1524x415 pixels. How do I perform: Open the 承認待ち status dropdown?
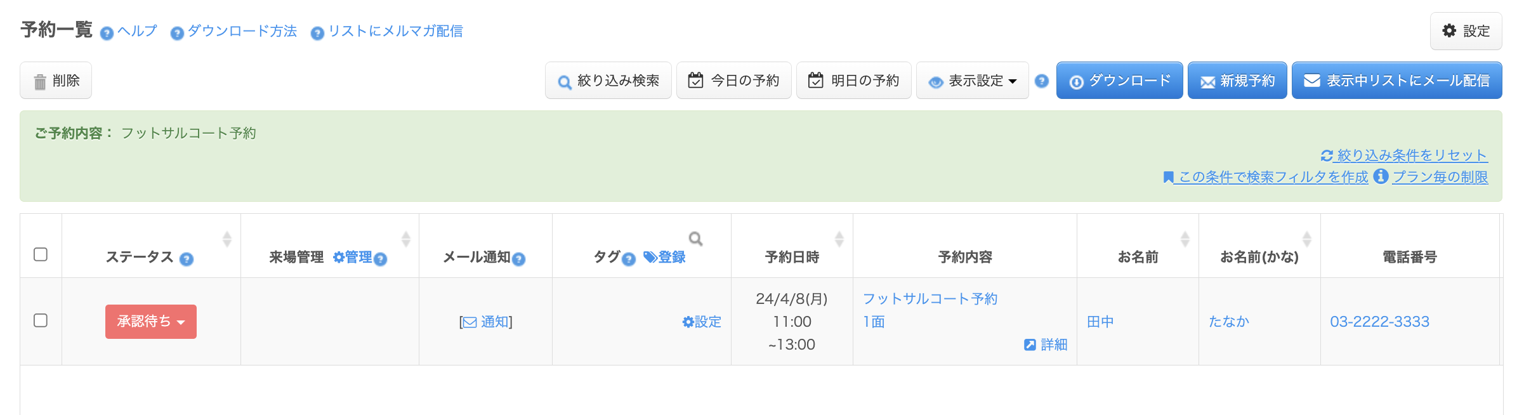click(151, 322)
